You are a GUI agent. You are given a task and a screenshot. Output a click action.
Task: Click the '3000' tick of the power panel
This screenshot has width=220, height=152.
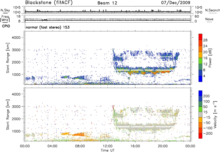pyautogui.click(x=16, y=50)
